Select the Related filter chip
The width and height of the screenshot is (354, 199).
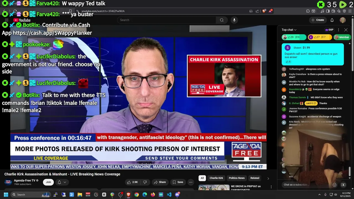255,178
